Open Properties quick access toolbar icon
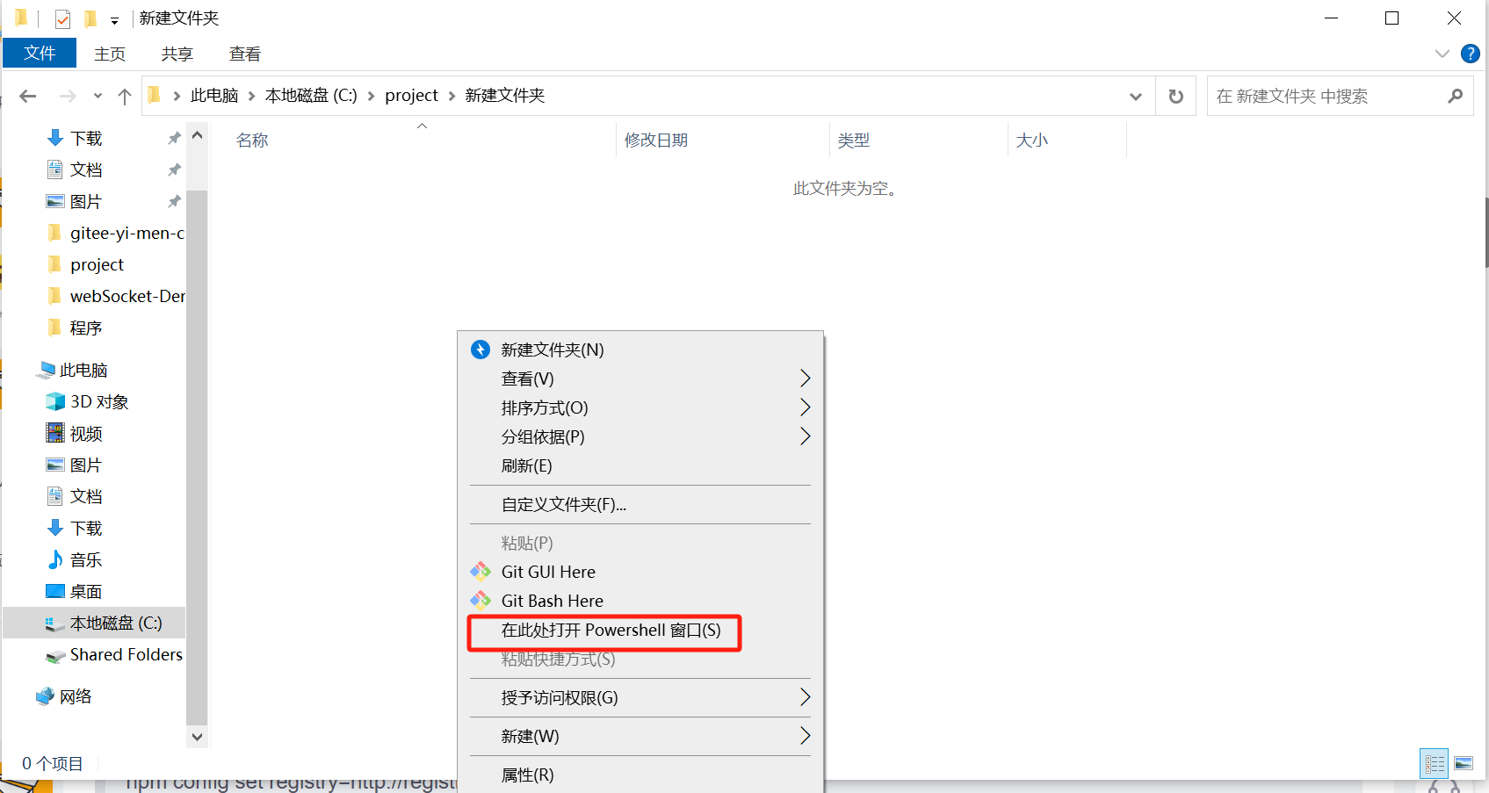The width and height of the screenshot is (1489, 793). point(62,18)
